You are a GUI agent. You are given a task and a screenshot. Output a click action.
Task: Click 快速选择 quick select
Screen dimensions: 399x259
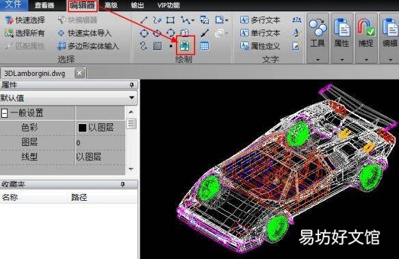pos(25,20)
